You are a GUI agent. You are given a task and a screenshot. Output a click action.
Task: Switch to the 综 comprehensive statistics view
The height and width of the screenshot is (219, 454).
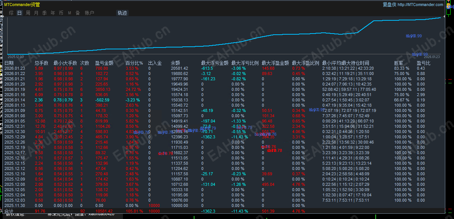tap(11, 12)
